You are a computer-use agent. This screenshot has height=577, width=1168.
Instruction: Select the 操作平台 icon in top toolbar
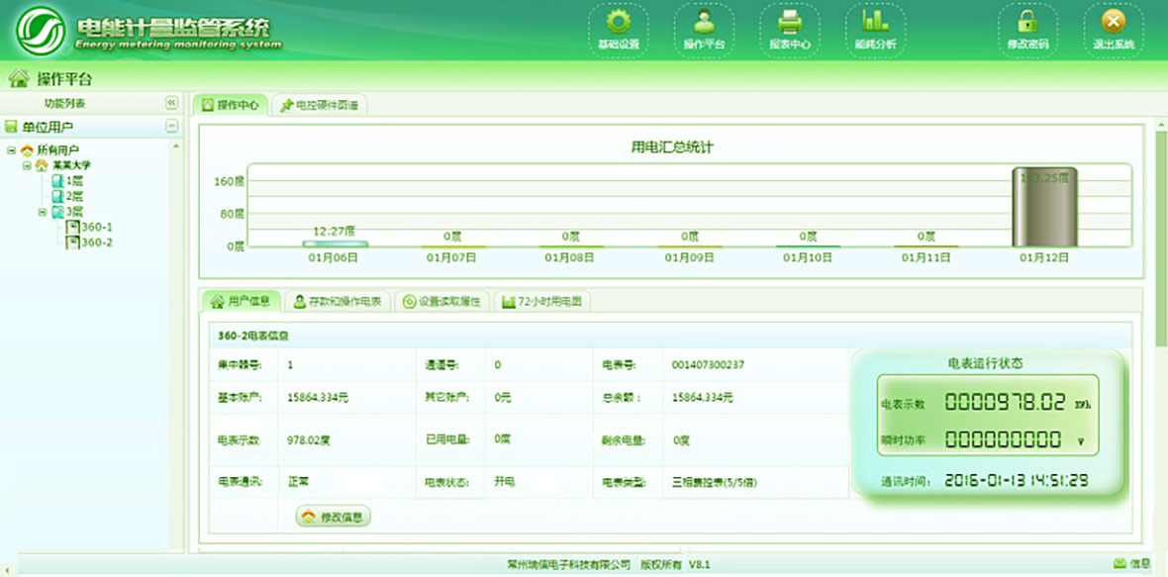pyautogui.click(x=706, y=25)
